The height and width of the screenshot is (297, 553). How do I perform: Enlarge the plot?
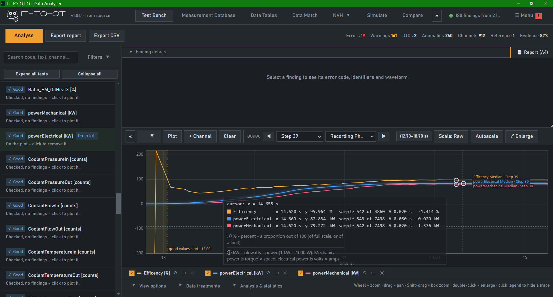522,136
